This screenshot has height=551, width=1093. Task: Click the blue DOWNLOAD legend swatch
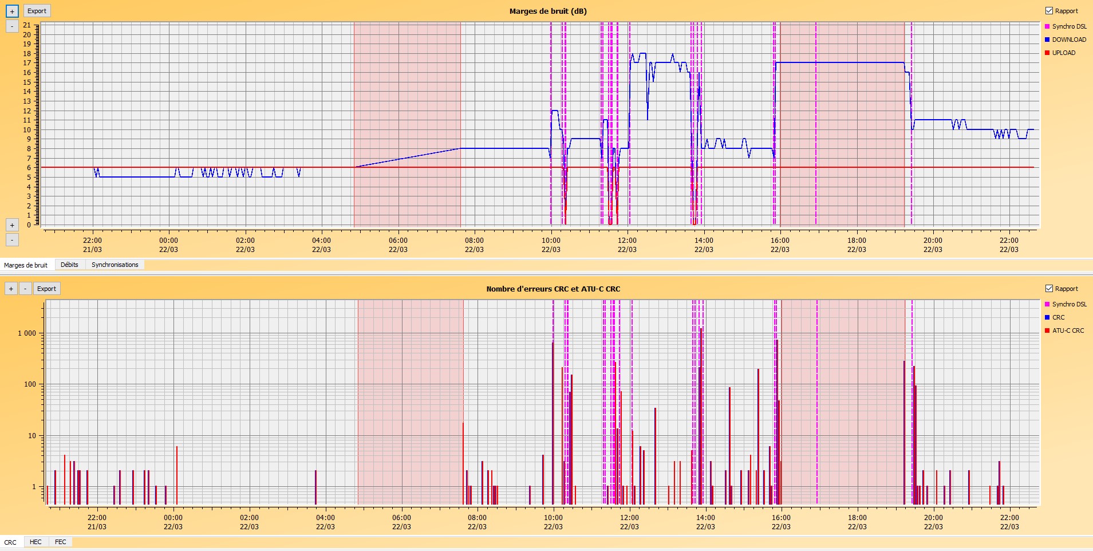click(1047, 40)
